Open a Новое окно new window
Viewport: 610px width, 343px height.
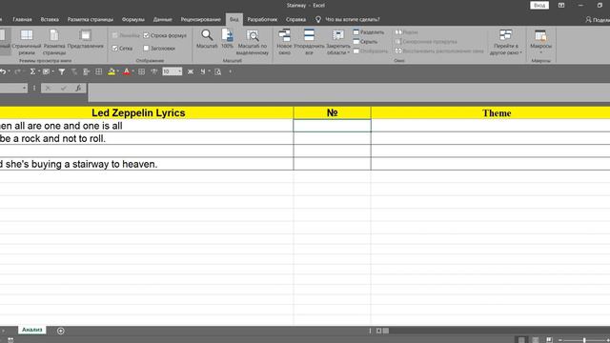coord(284,42)
